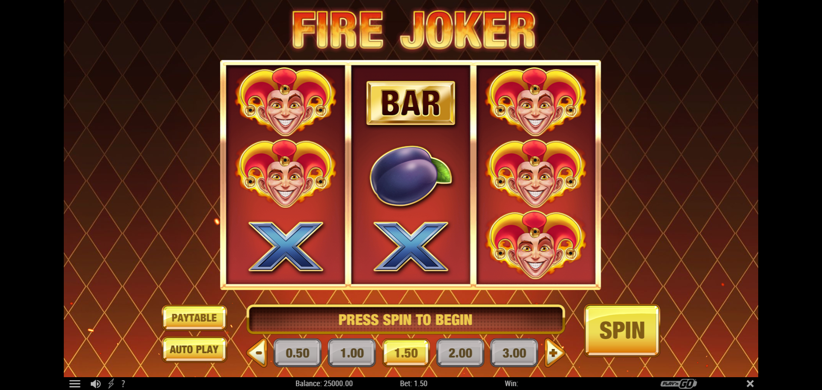Mute sound with the speaker icon

[95, 384]
